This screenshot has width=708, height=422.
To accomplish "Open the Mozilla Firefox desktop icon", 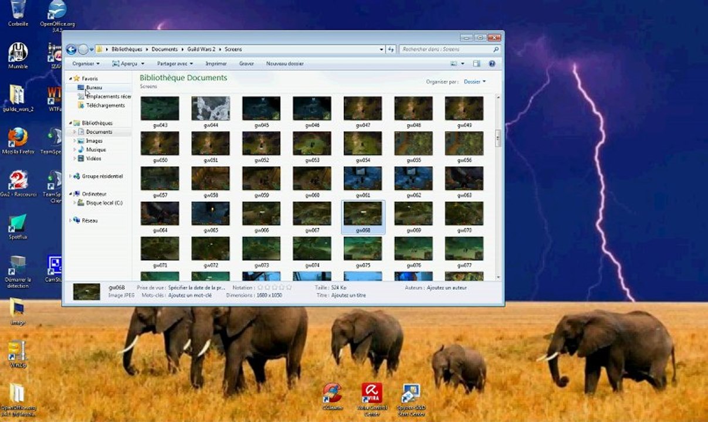I will click(x=18, y=141).
